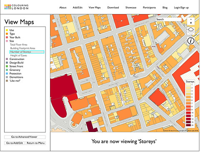Click the red Year Built category square
The image size is (203, 152).
[x=7, y=37]
